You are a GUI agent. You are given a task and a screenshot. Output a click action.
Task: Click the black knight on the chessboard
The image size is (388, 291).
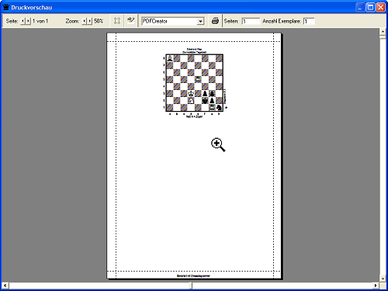(x=219, y=107)
